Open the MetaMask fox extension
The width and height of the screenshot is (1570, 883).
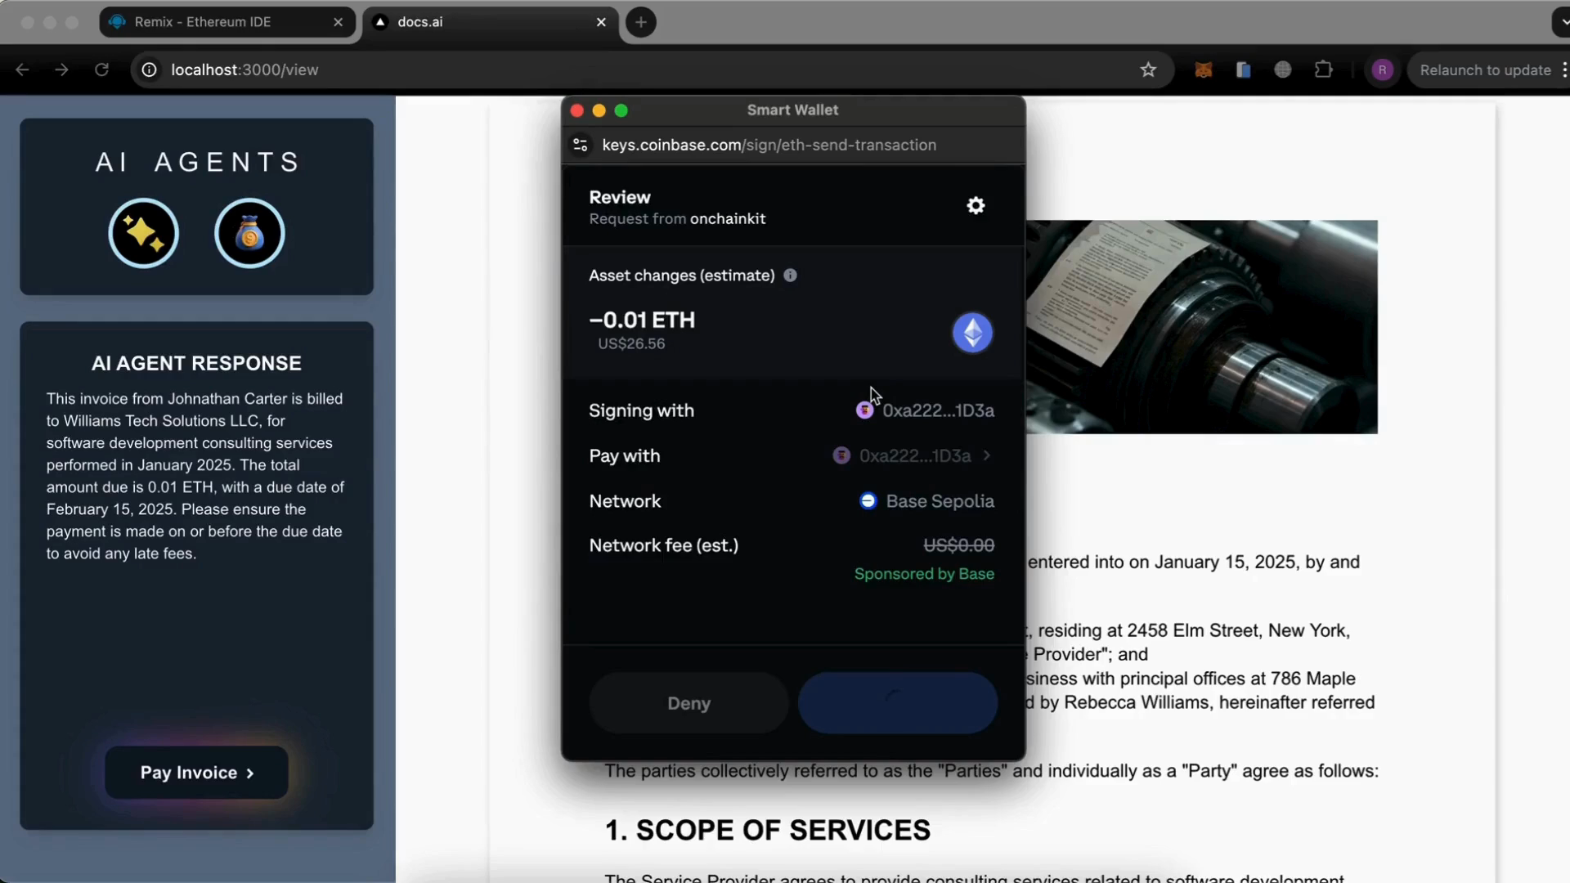[1203, 70]
